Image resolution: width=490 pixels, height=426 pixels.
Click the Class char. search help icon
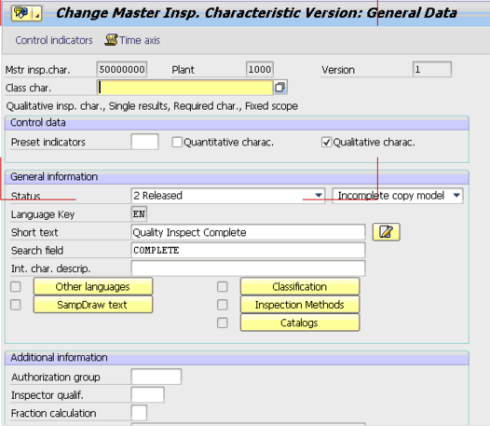280,88
